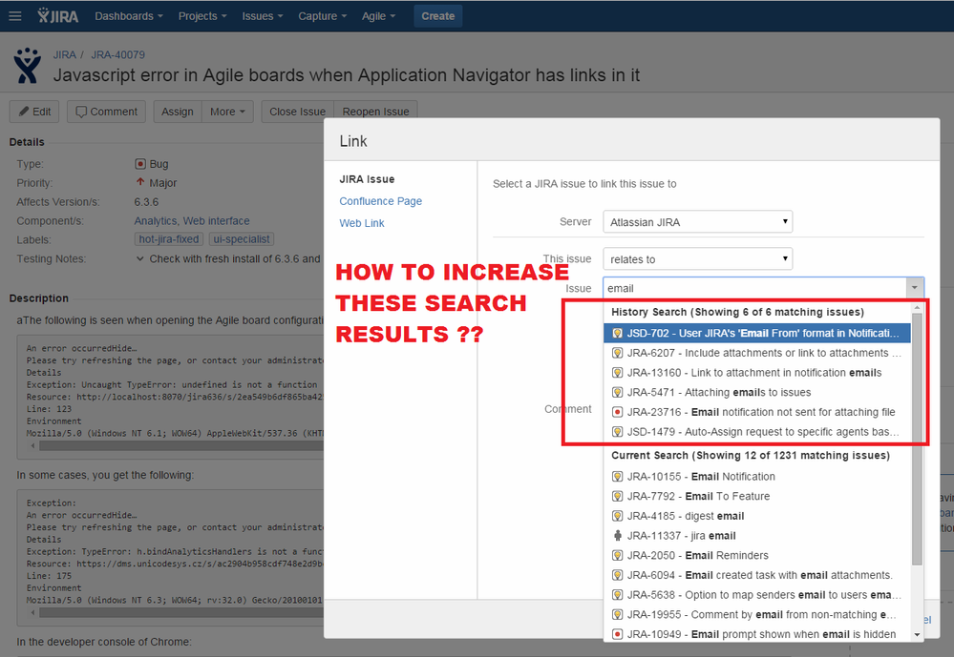
Task: Select 'JRA-4185 - digest email' result
Action: [x=757, y=516]
